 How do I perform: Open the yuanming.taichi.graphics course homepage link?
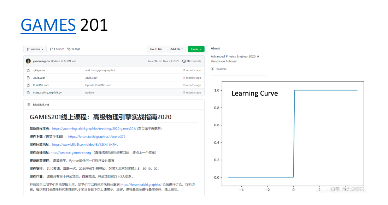click(94, 129)
